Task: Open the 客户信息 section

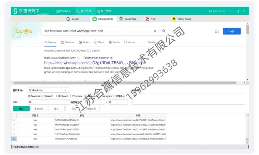Action: click(104, 11)
